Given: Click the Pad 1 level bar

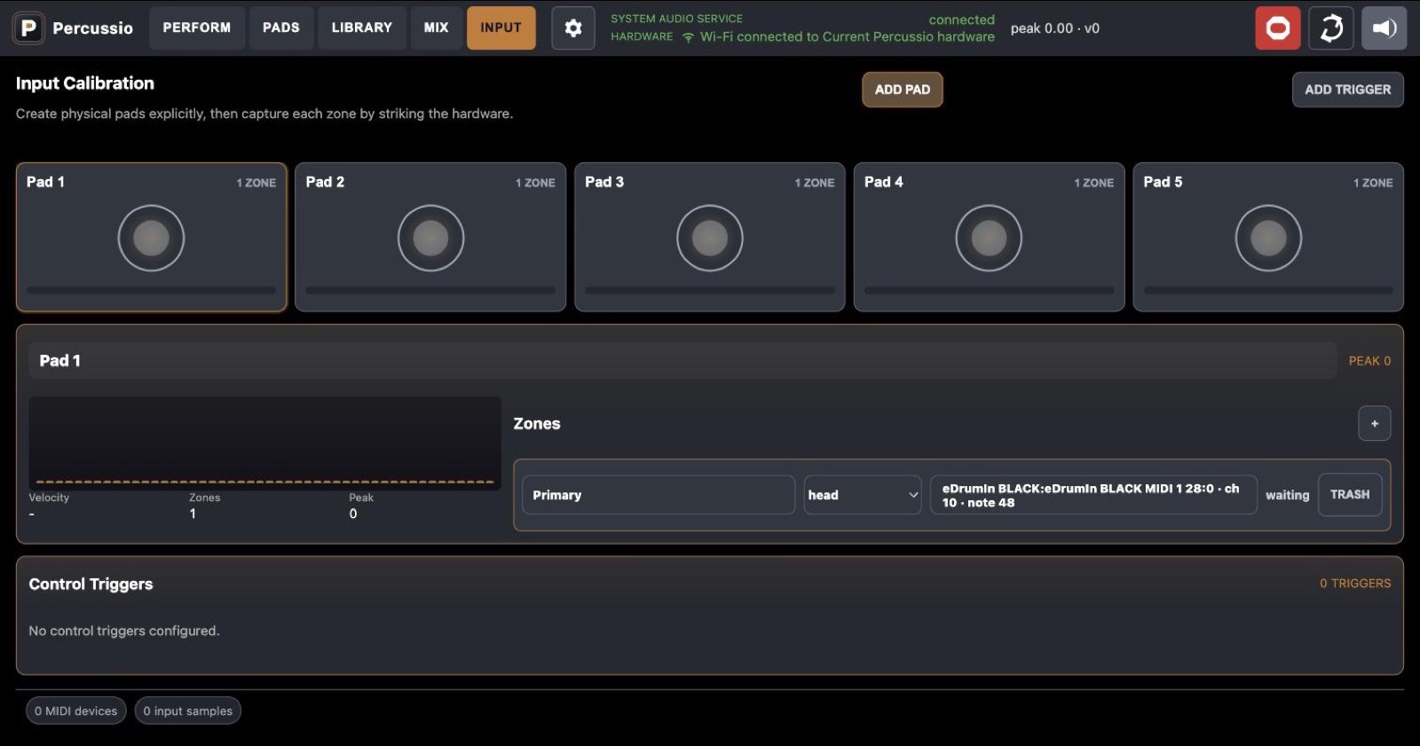Looking at the screenshot, I should point(151,290).
